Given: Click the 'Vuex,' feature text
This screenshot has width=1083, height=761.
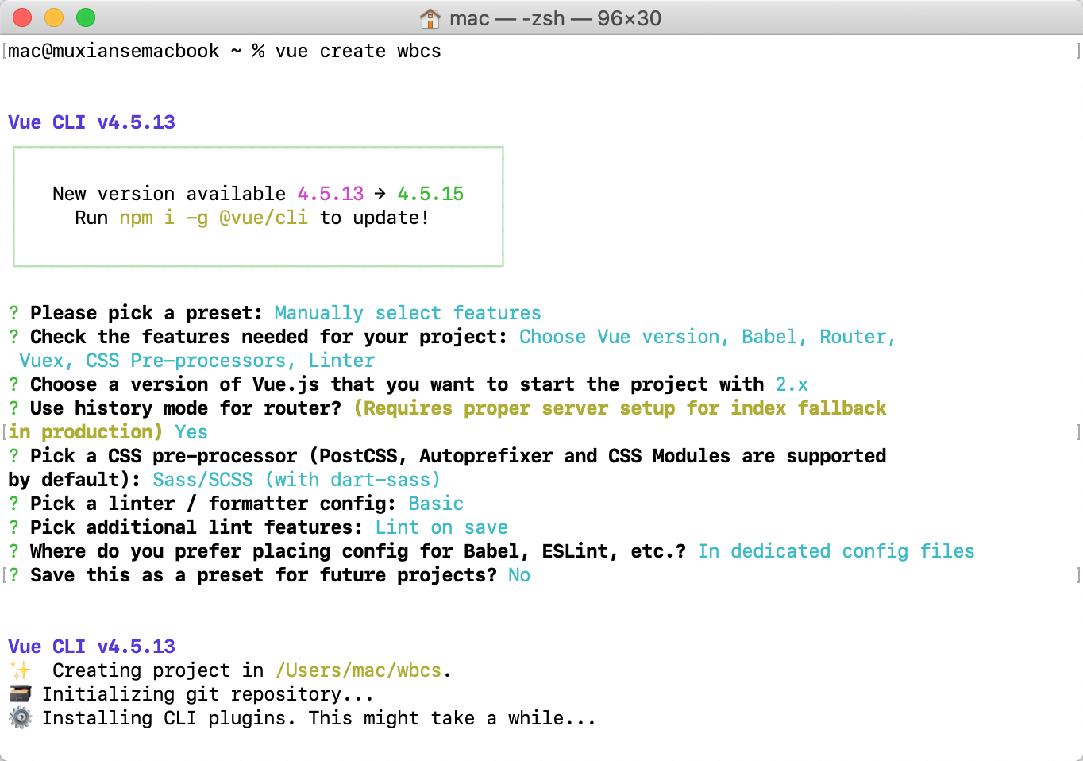Looking at the screenshot, I should pyautogui.click(x=46, y=361).
